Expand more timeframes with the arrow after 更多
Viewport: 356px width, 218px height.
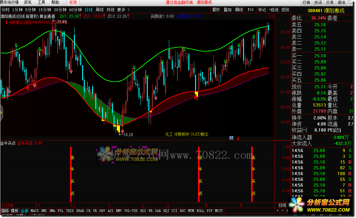pos(129,10)
